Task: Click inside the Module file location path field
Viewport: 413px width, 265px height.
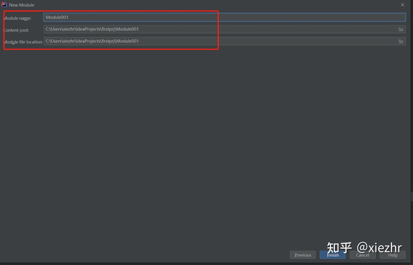Action: coord(172,41)
